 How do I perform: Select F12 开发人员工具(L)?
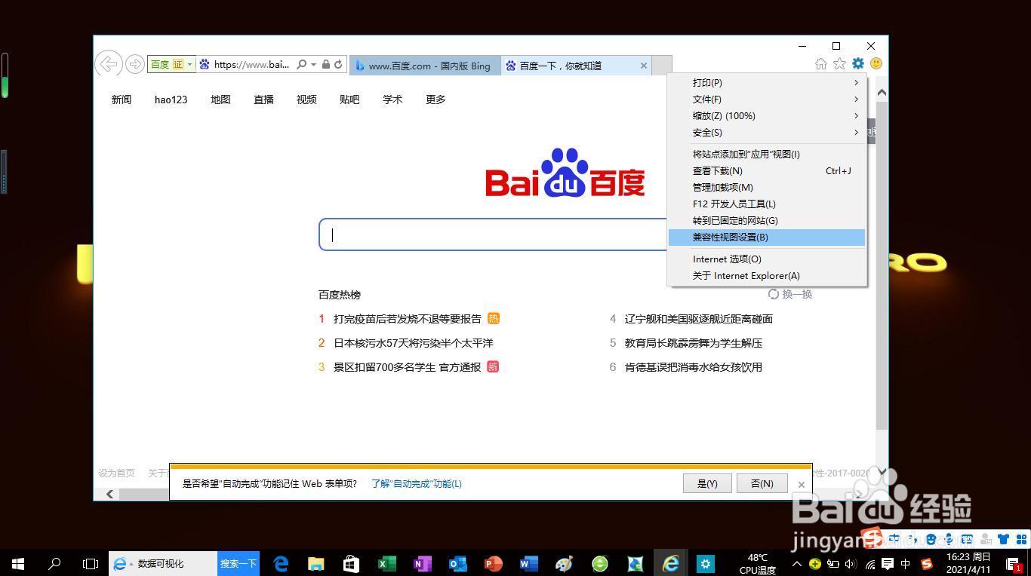pos(767,204)
